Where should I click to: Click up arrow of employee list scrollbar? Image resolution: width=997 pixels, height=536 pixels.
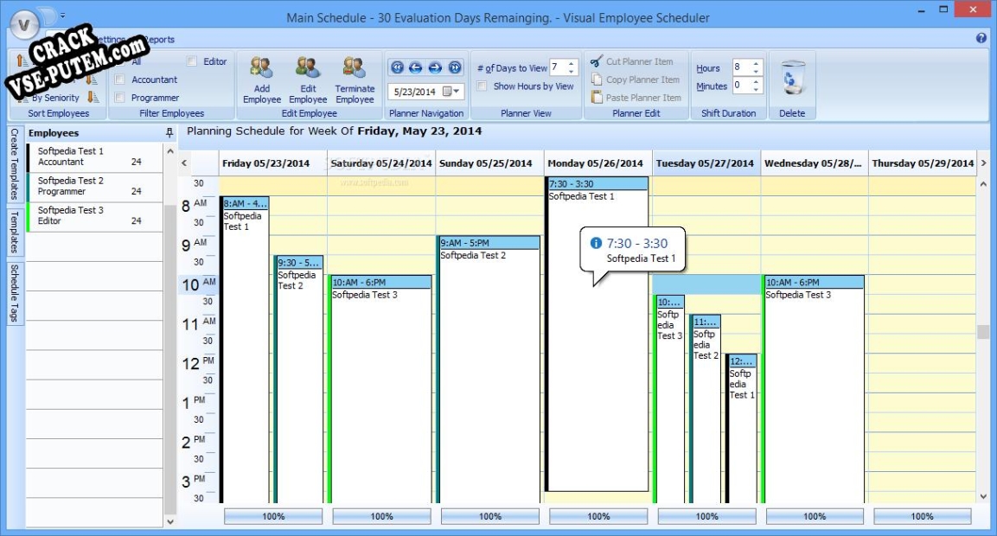tap(169, 151)
